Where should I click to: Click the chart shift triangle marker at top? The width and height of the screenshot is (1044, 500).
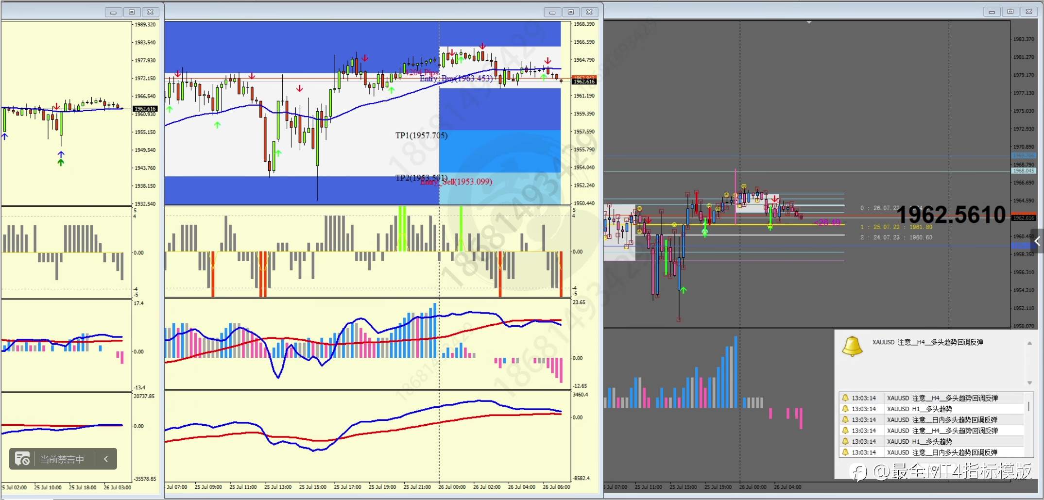pyautogui.click(x=809, y=22)
